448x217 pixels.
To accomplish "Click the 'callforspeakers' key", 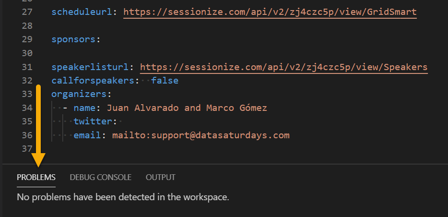I will (93, 81).
